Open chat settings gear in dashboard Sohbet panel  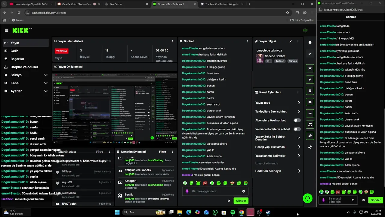[229, 201]
